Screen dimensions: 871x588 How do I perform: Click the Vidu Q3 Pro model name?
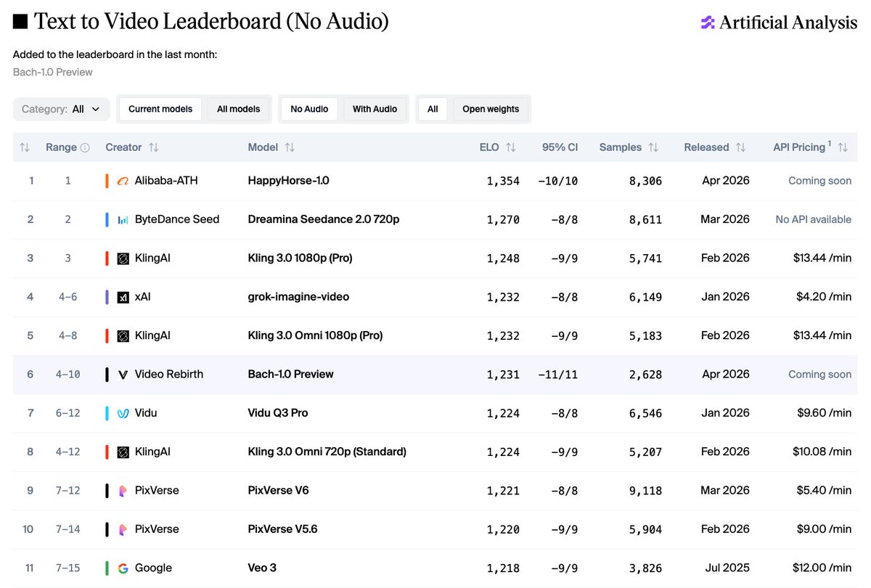278,413
